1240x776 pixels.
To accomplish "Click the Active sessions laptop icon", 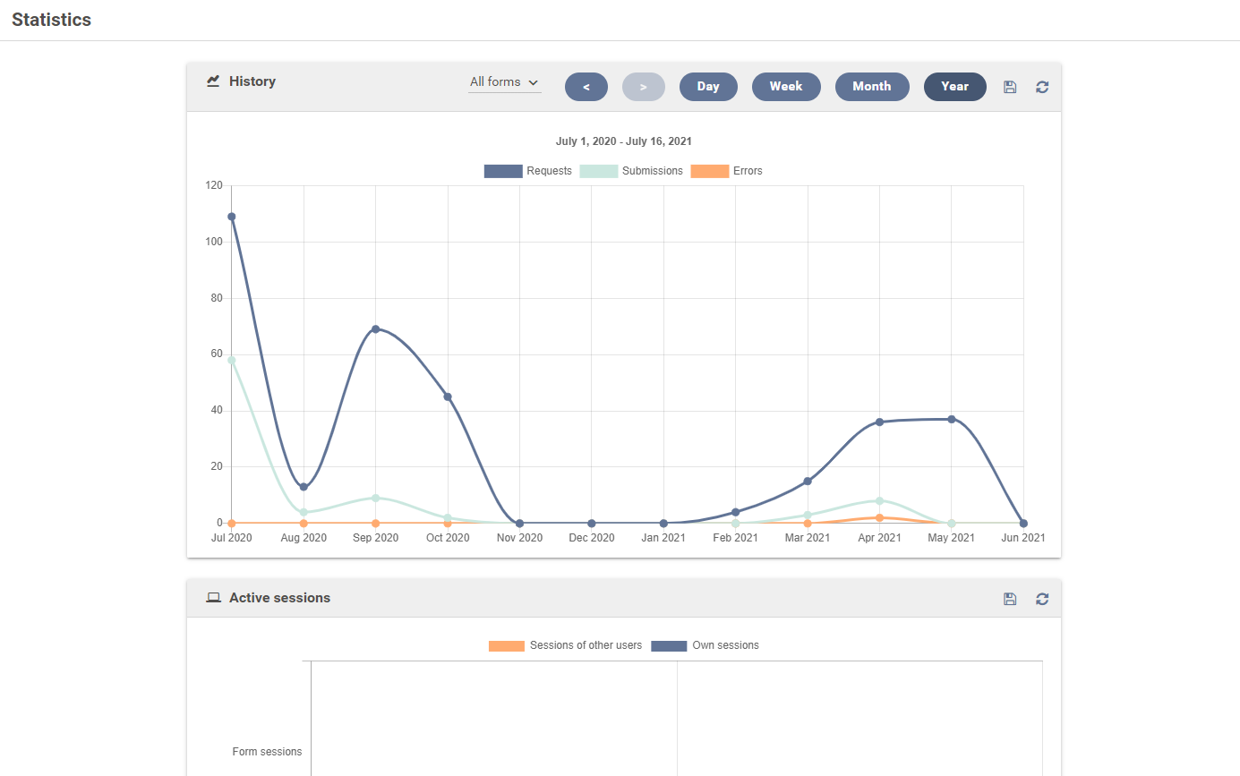I will pos(213,598).
